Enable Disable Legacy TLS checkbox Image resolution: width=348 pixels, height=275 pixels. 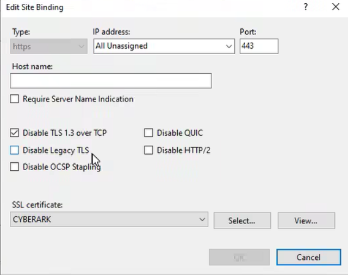[x=15, y=150]
